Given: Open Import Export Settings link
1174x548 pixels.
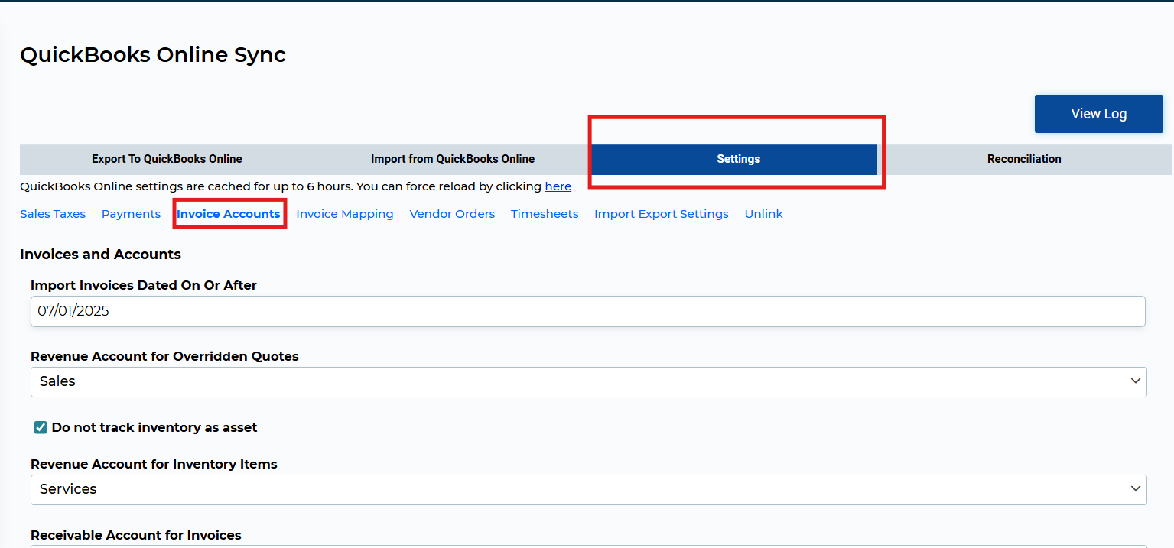Looking at the screenshot, I should 662,214.
